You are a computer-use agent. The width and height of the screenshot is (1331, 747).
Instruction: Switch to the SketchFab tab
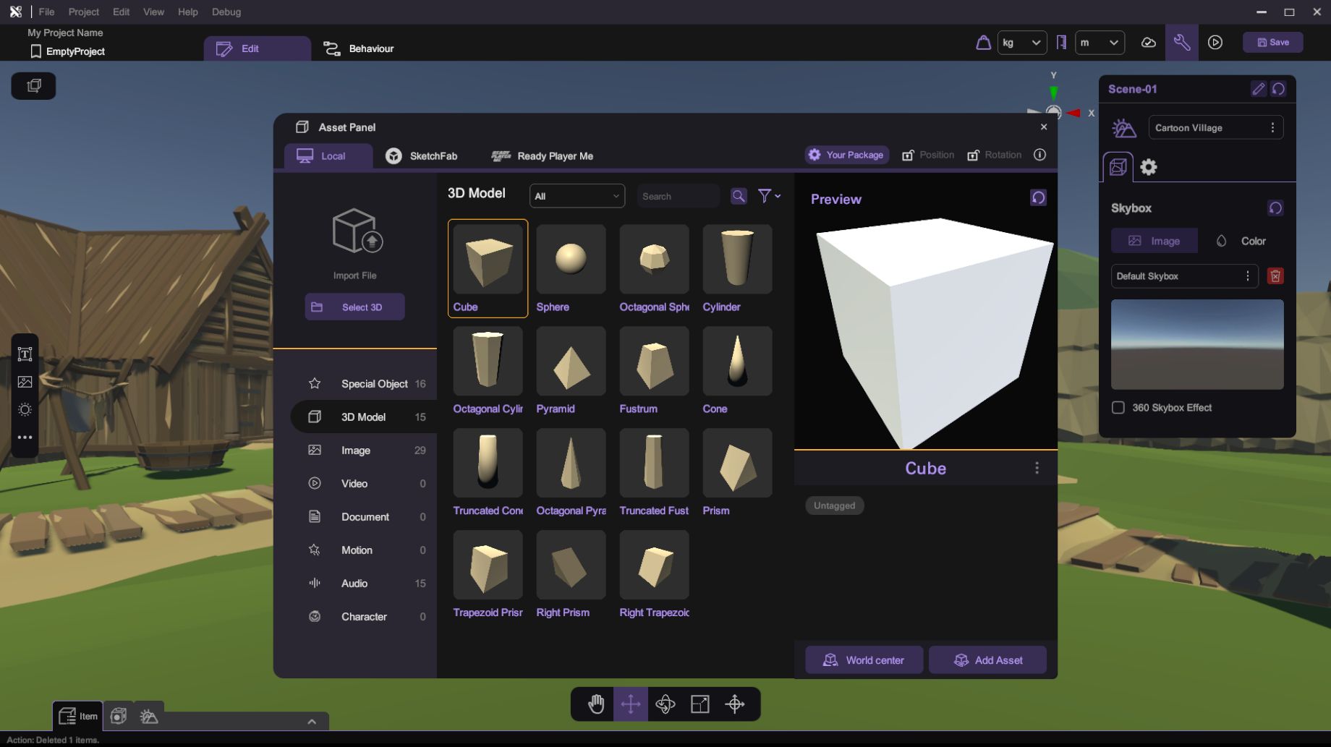tap(422, 156)
